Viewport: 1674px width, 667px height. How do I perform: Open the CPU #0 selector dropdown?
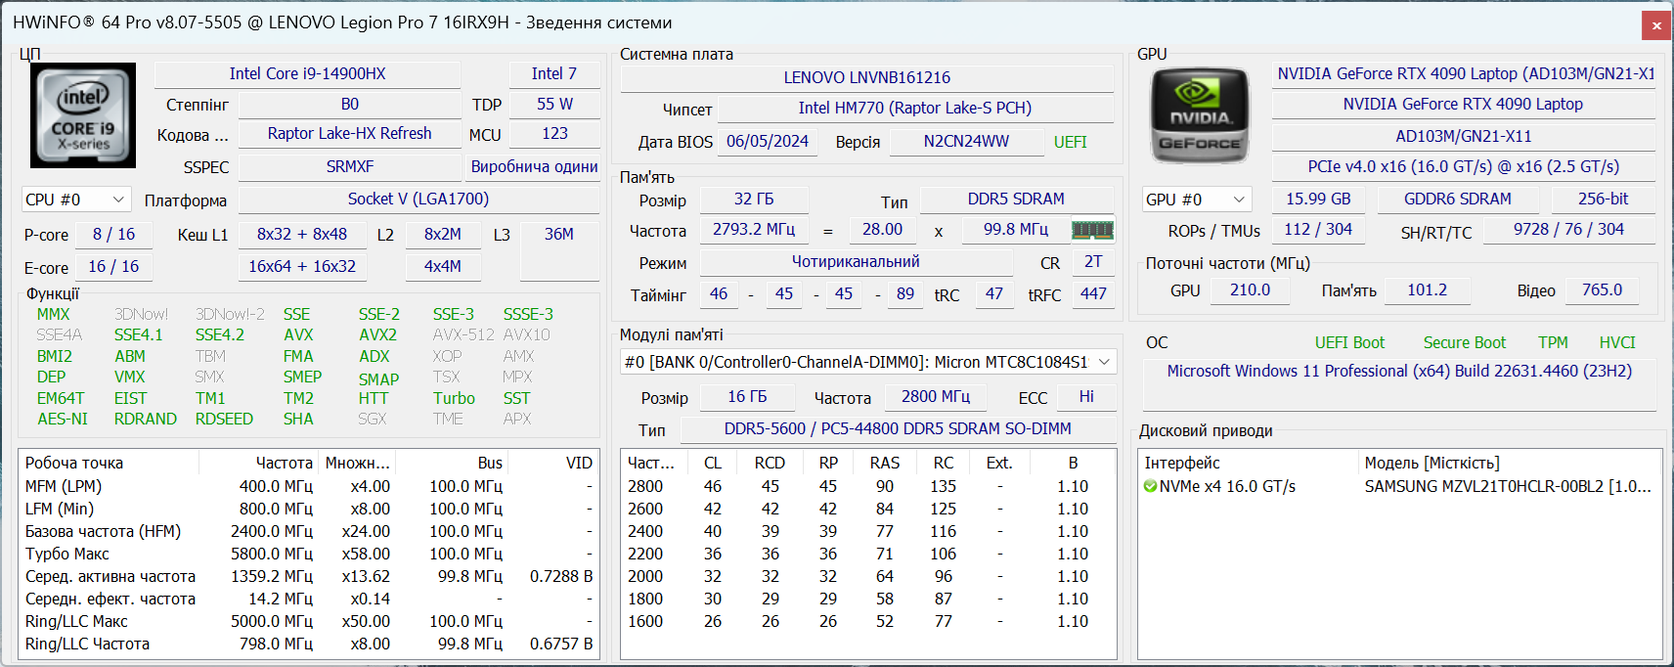pos(76,200)
